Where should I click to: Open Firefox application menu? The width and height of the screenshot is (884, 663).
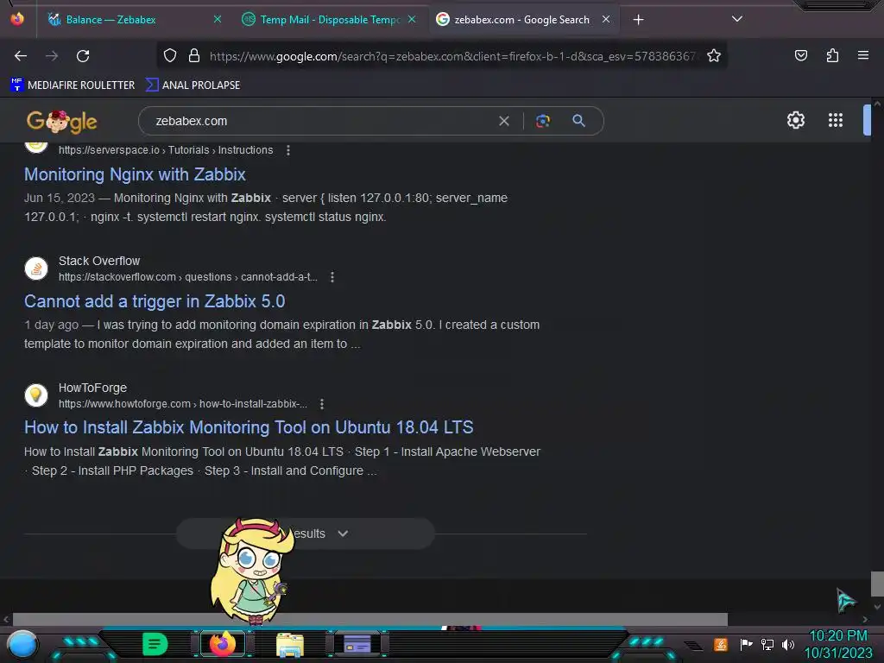point(863,56)
